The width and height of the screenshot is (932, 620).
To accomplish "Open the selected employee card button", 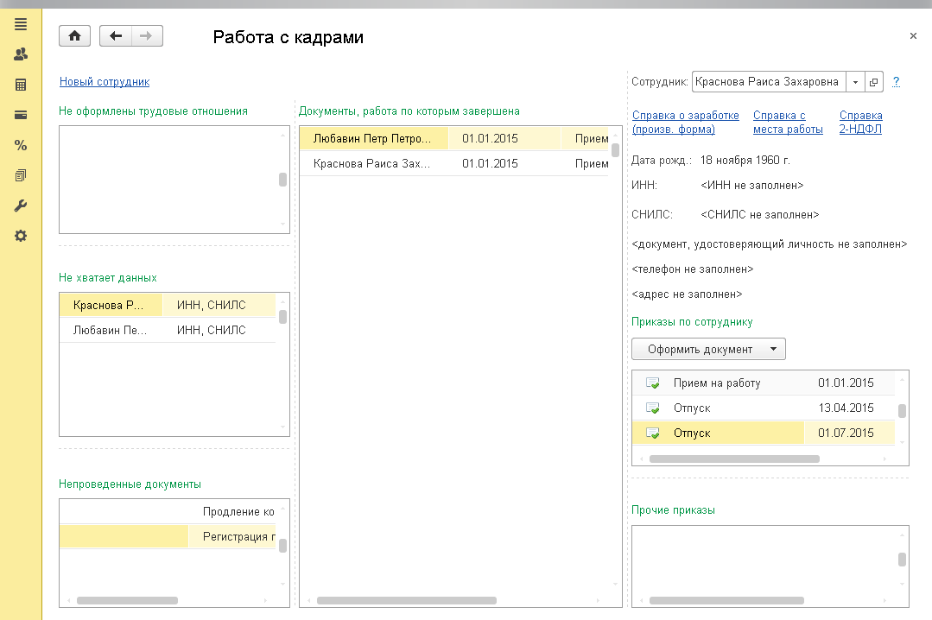I will 874,82.
